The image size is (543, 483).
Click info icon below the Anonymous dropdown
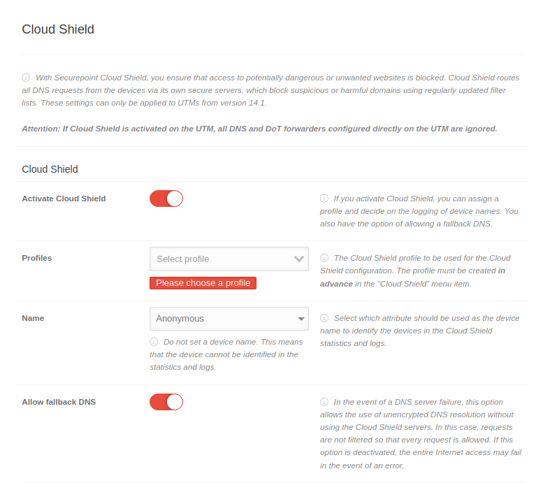[154, 342]
